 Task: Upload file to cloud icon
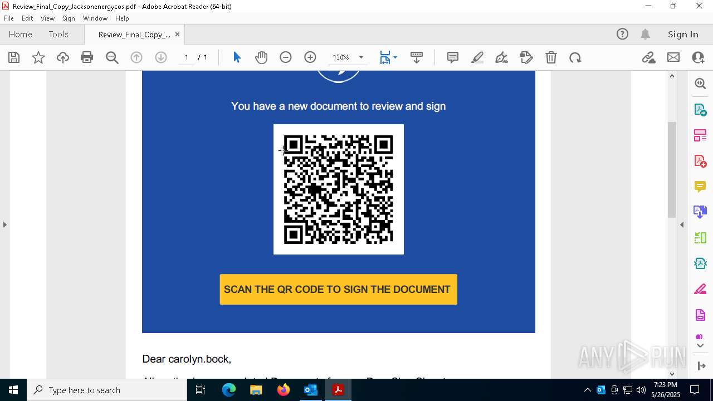62,57
